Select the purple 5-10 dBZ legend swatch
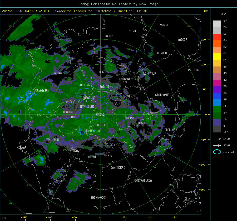The image size is (237, 221). [x=217, y=122]
